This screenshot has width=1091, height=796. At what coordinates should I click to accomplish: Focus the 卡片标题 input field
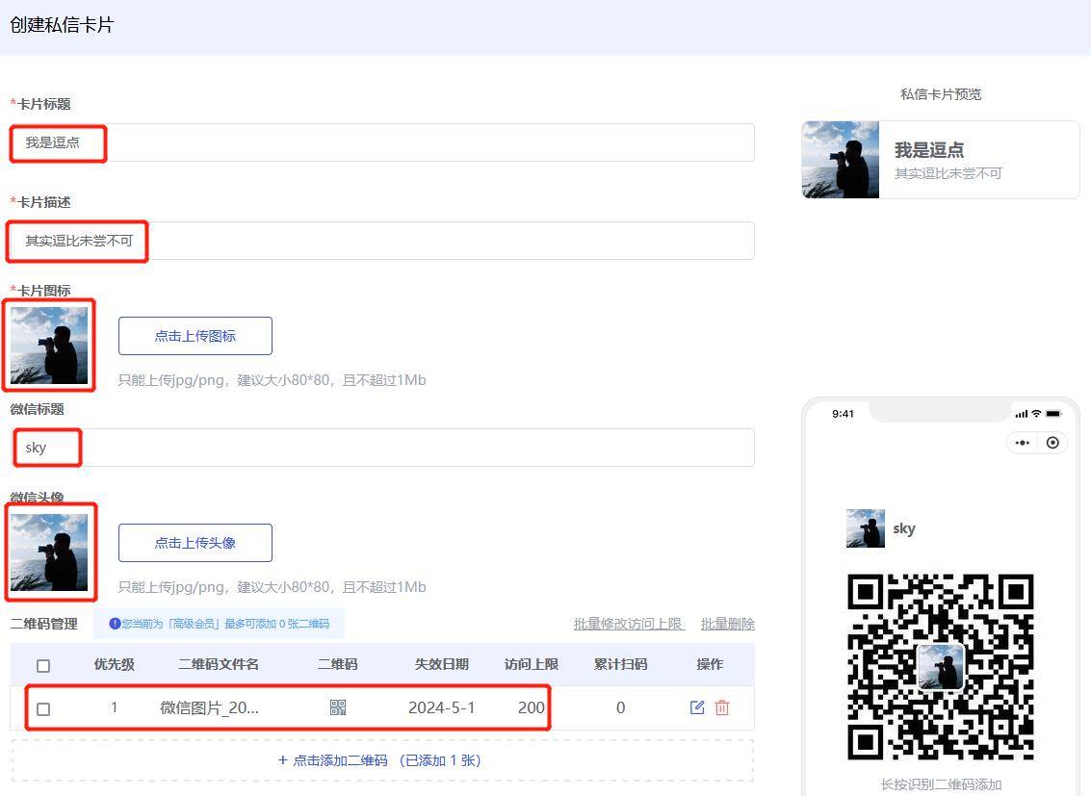[x=382, y=142]
